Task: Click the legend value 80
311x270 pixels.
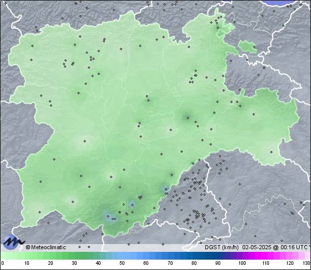Action: pyautogui.click(x=194, y=263)
